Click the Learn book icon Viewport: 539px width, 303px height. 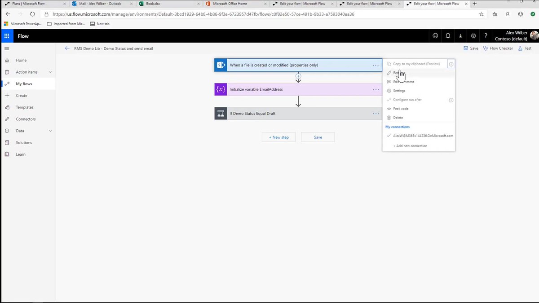click(7, 154)
